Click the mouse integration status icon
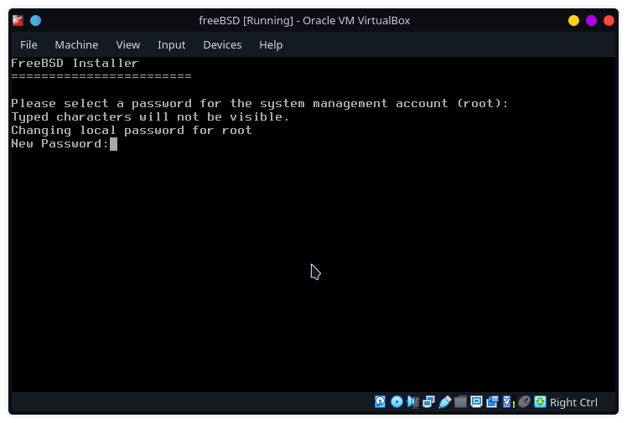Viewport: 627px width, 423px height. pyautogui.click(x=524, y=401)
